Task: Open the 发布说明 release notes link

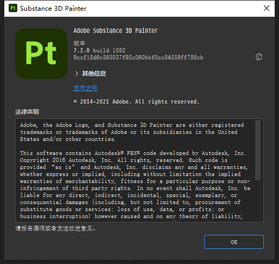Action: pyautogui.click(x=85, y=88)
